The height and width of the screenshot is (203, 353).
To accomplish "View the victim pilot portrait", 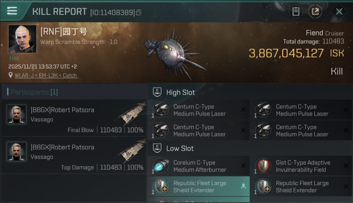I will coord(22,39).
